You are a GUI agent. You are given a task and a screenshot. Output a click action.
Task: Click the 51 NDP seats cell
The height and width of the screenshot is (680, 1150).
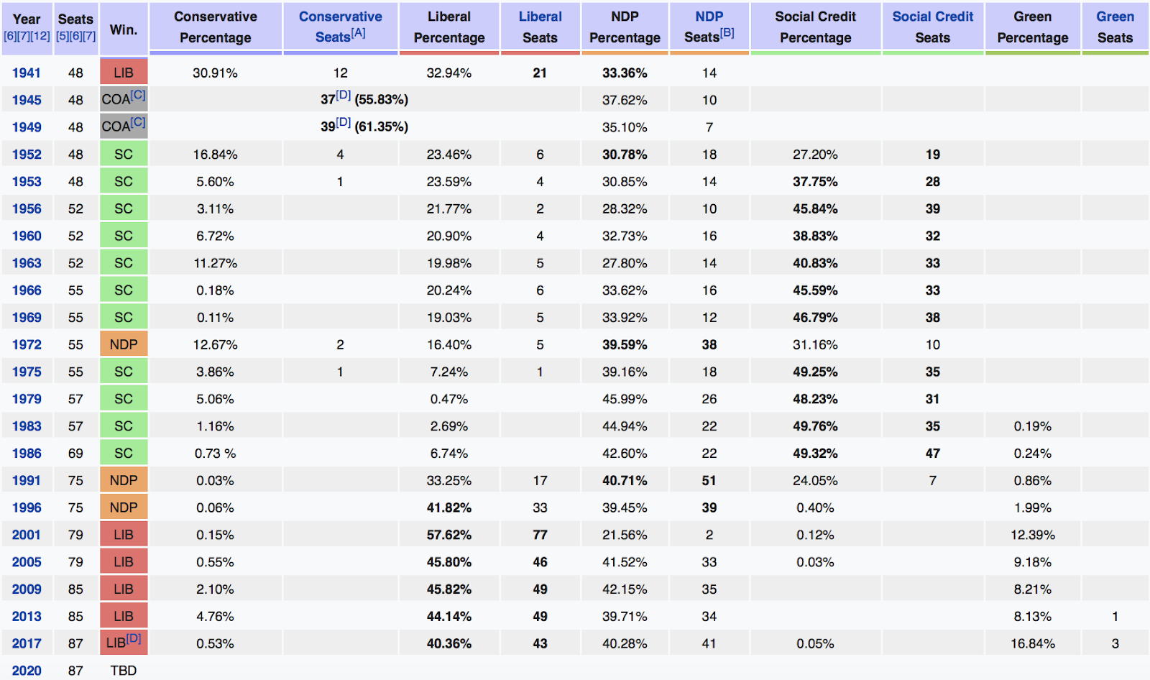point(709,481)
